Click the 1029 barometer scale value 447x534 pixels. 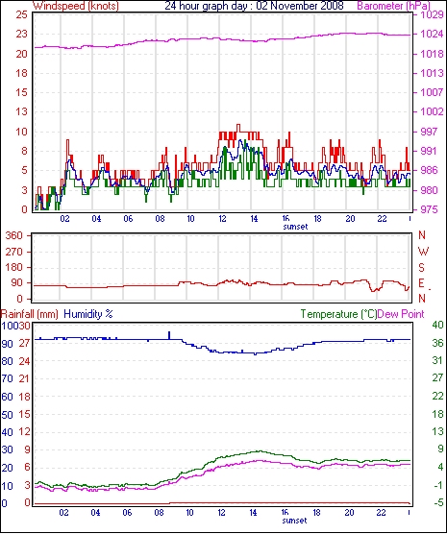tap(432, 15)
